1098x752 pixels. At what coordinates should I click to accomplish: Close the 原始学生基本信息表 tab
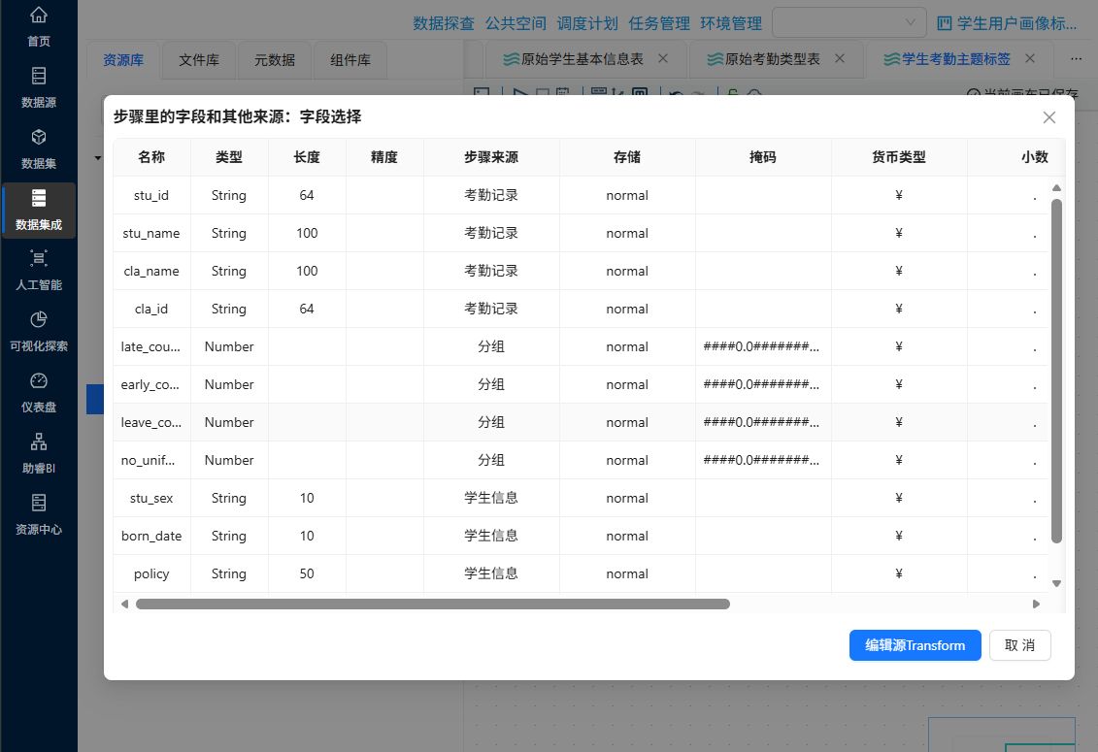(663, 59)
